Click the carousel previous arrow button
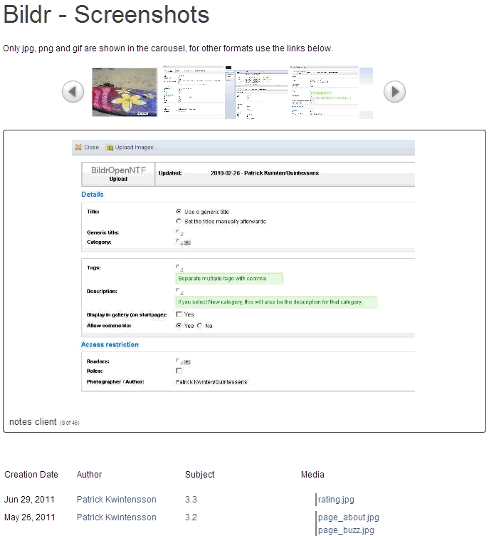This screenshot has width=489, height=536. 73,92
